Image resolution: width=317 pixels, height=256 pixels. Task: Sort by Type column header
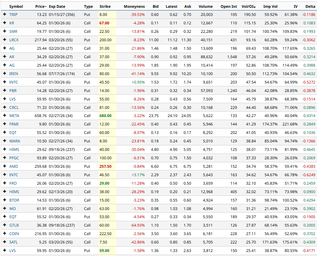click(88, 6)
